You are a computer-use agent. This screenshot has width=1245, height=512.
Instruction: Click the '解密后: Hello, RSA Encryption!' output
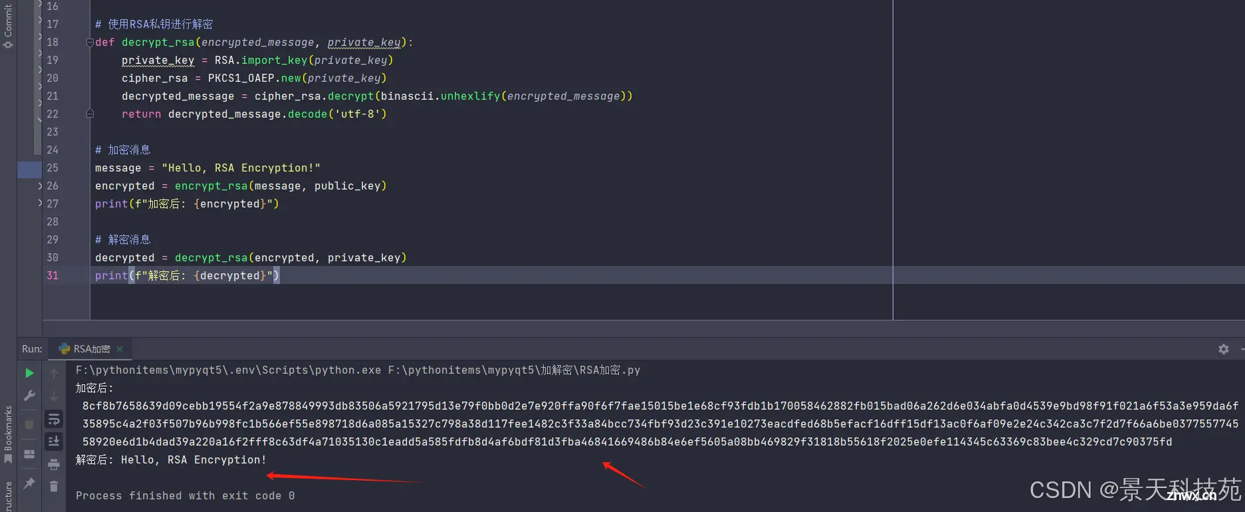tap(171, 460)
